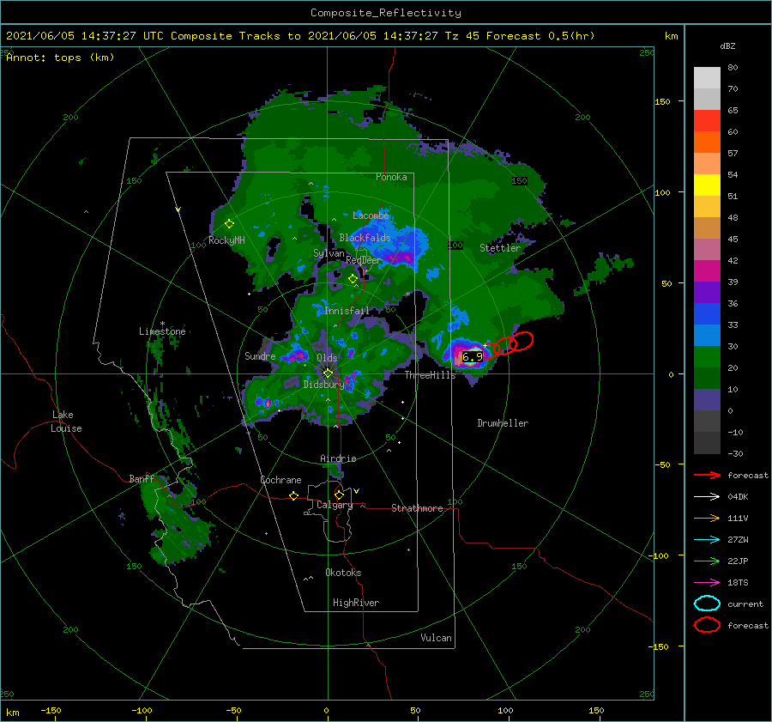Click the cyan current ellipse legend symbol
This screenshot has width=772, height=722.
tap(707, 604)
